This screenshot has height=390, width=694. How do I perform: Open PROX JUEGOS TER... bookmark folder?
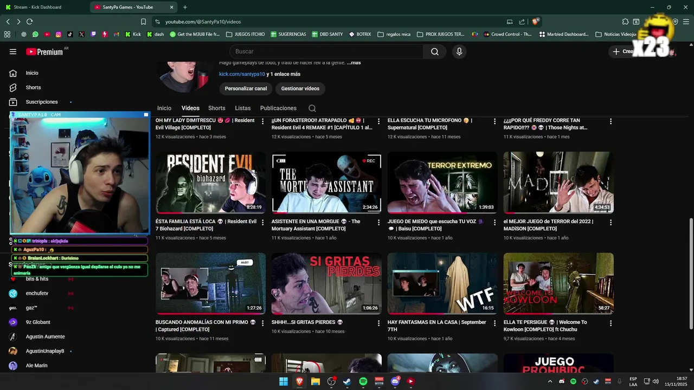(441, 34)
